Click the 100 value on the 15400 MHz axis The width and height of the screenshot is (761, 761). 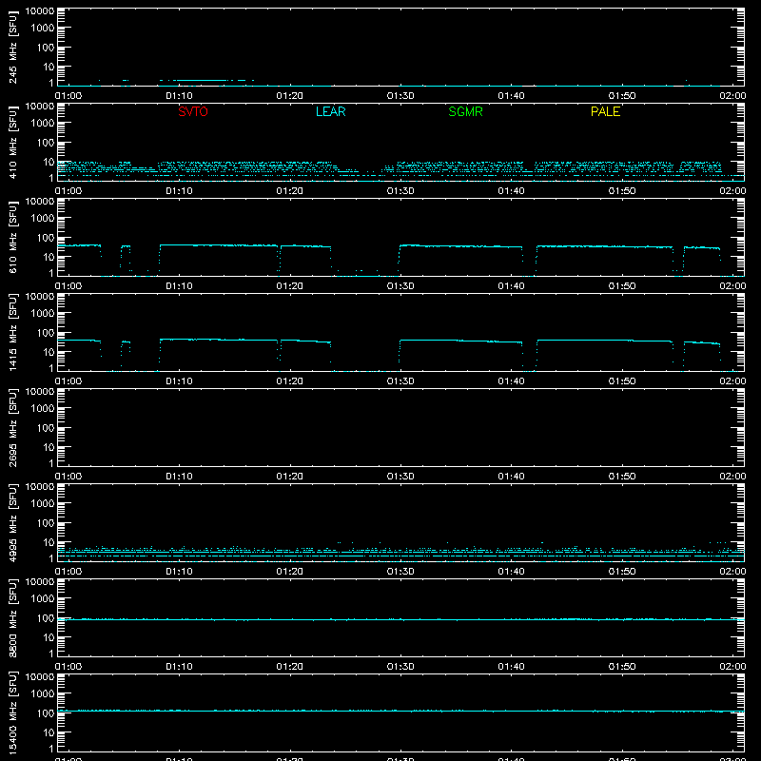pyautogui.click(x=46, y=713)
